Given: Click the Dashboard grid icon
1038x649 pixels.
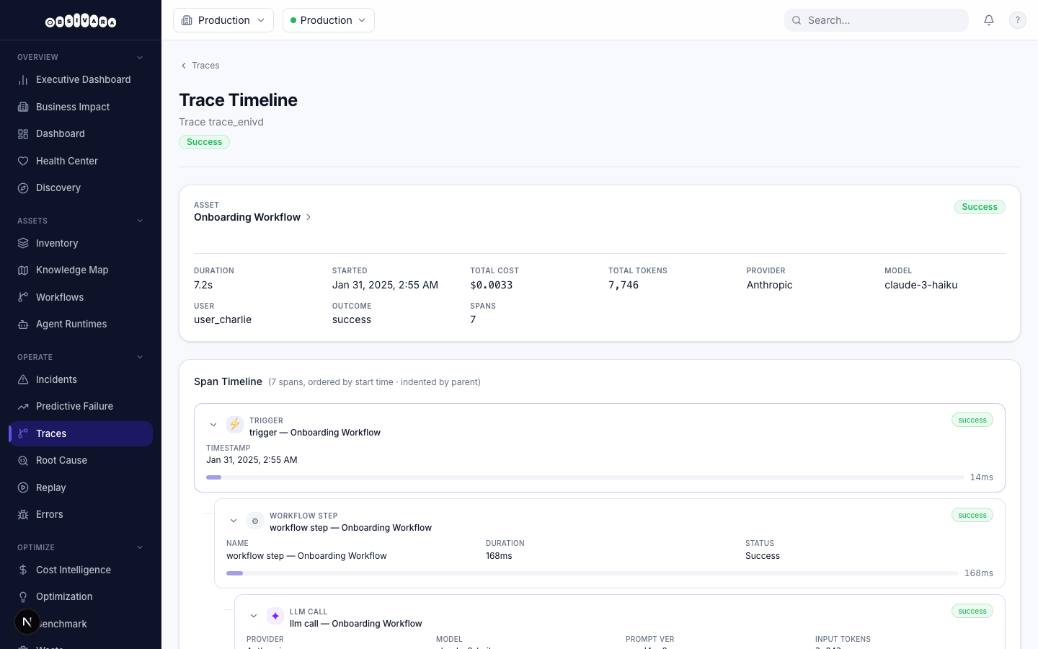Looking at the screenshot, I should (x=23, y=134).
